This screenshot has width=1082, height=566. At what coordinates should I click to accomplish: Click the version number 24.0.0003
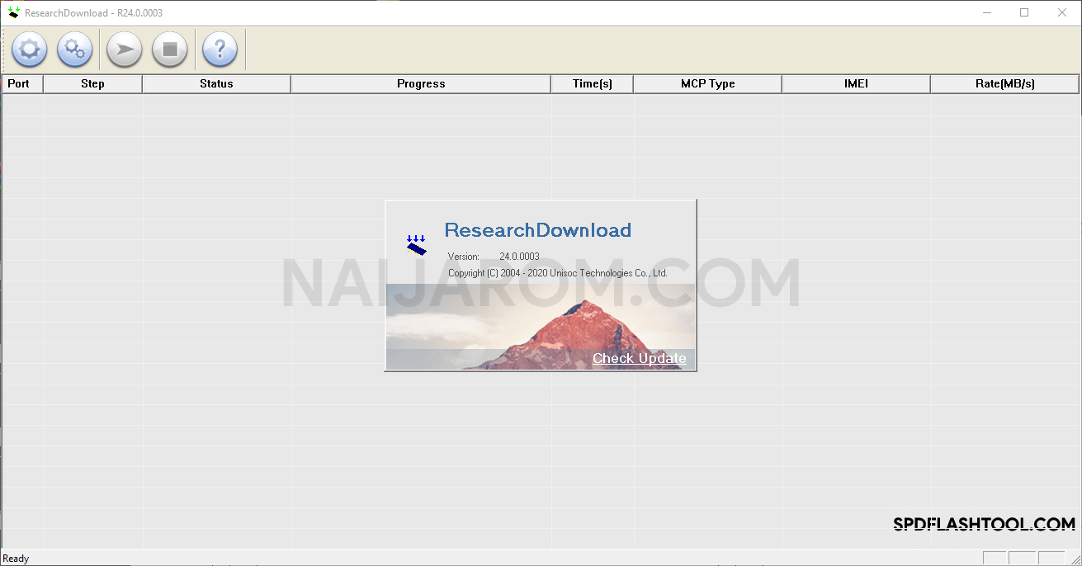pos(519,257)
